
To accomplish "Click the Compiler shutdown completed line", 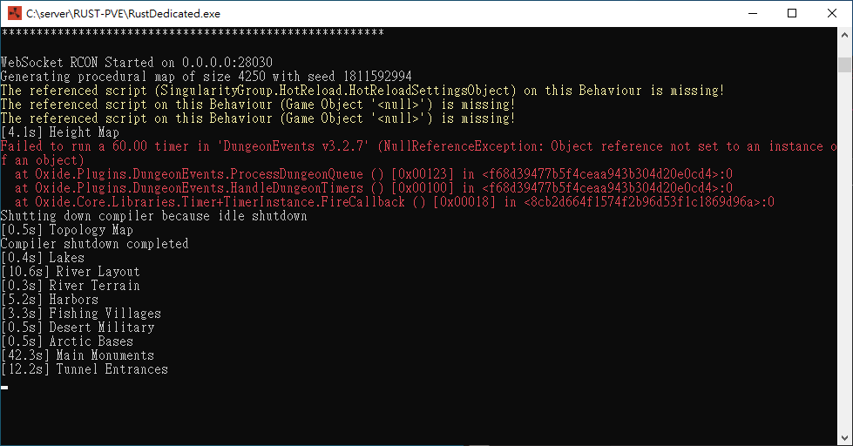I will [95, 244].
